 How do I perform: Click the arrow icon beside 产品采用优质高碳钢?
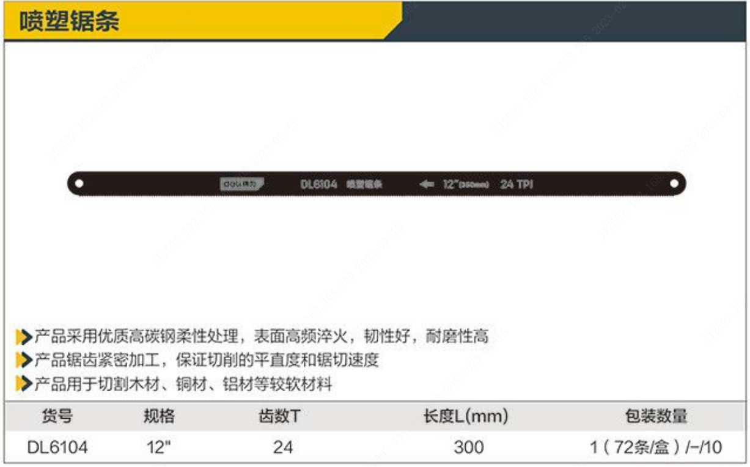[24, 336]
